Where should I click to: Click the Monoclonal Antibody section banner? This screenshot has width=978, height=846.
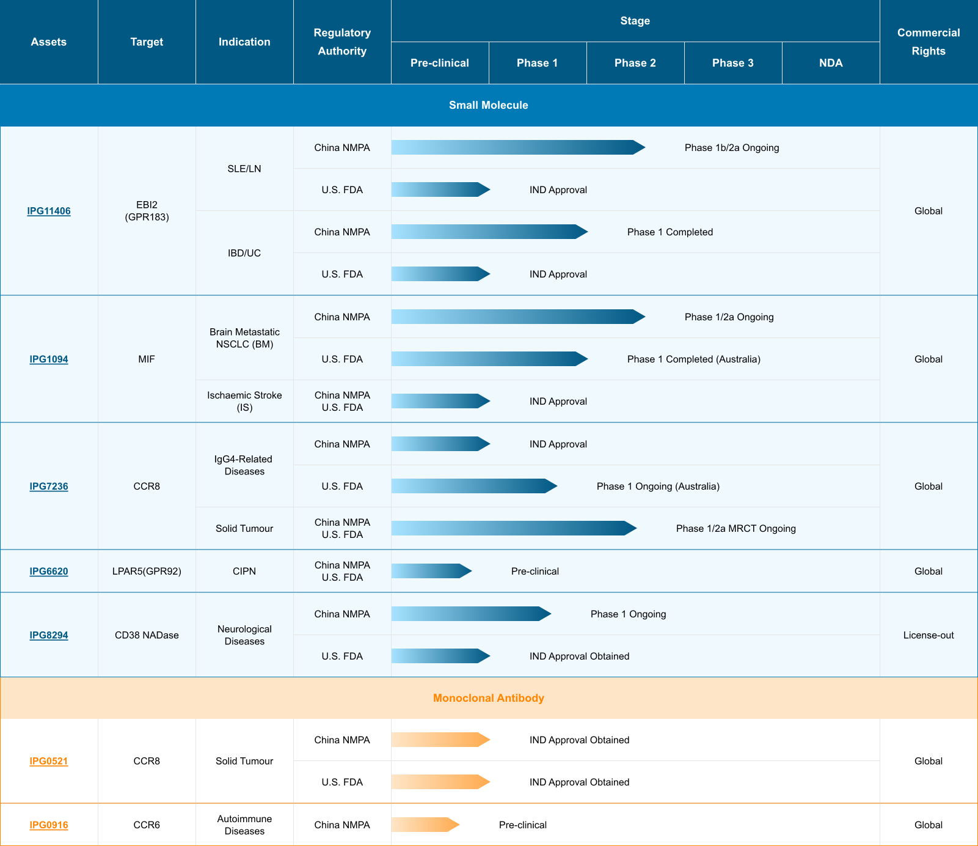tap(488, 698)
